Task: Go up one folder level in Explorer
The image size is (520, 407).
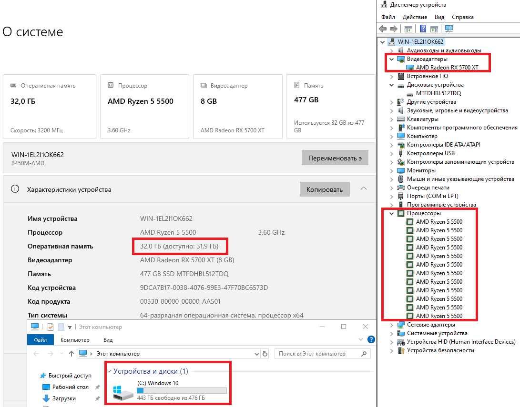Action: 71,354
